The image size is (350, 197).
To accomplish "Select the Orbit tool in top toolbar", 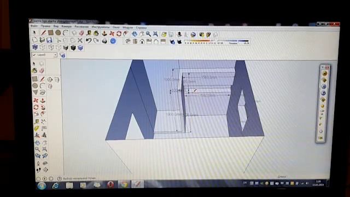I will (135, 34).
